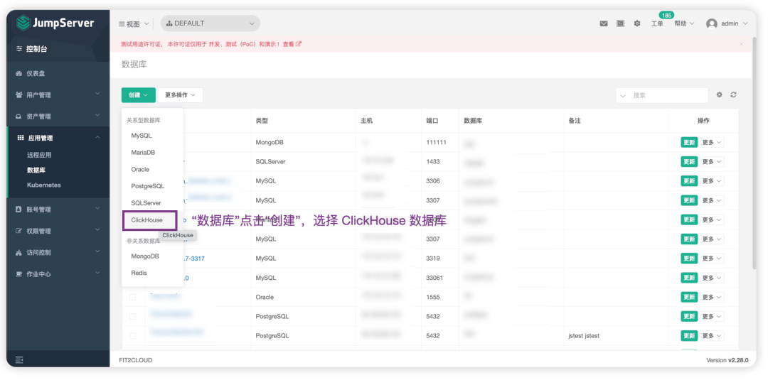This screenshot has width=768, height=380.
Task: Expand the search filter chevron
Action: point(624,95)
